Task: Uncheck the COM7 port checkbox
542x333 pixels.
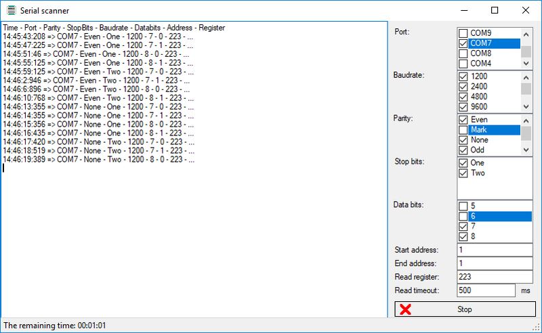Action: [463, 43]
